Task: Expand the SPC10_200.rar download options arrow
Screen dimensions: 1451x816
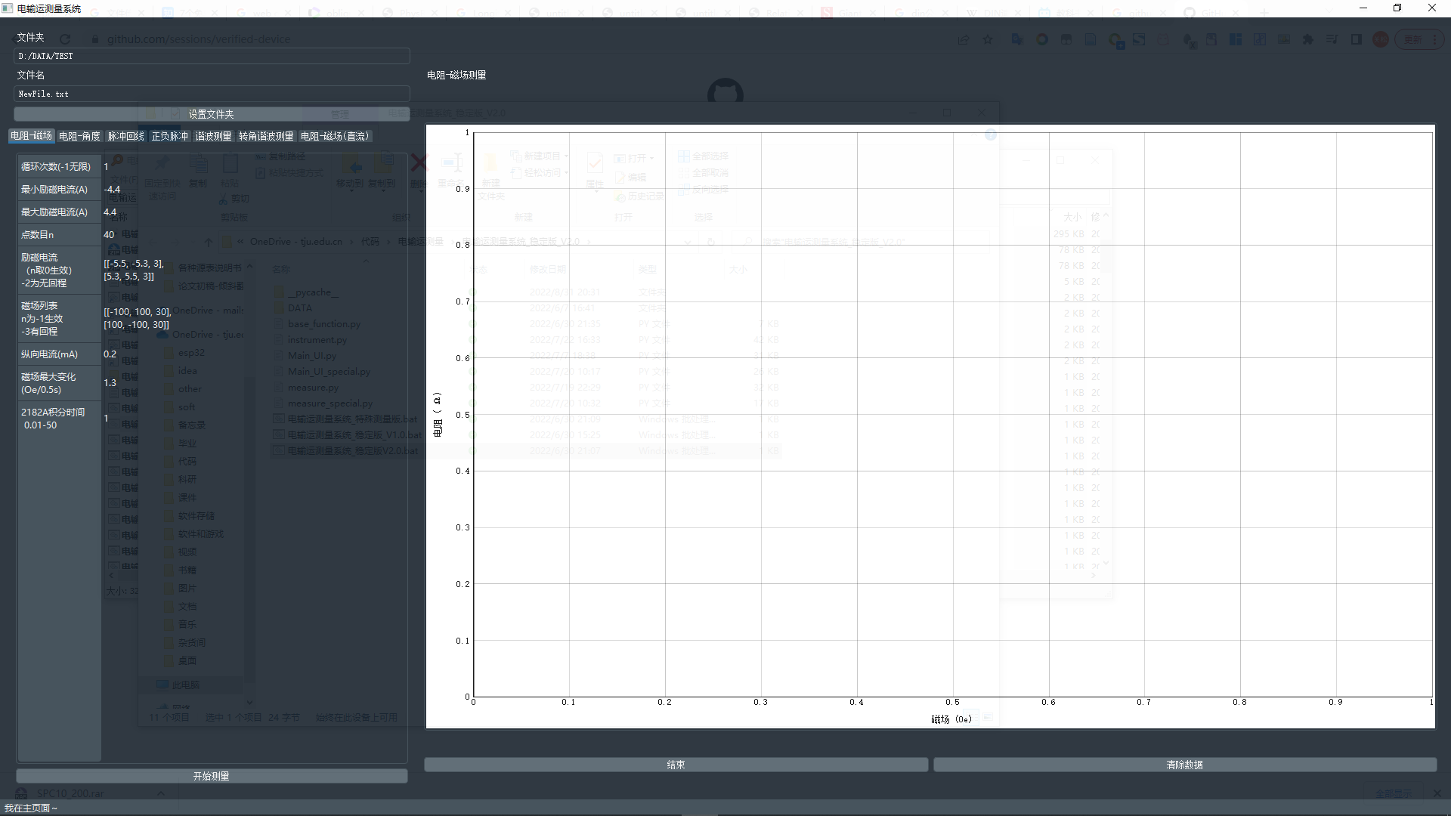Action: point(159,793)
